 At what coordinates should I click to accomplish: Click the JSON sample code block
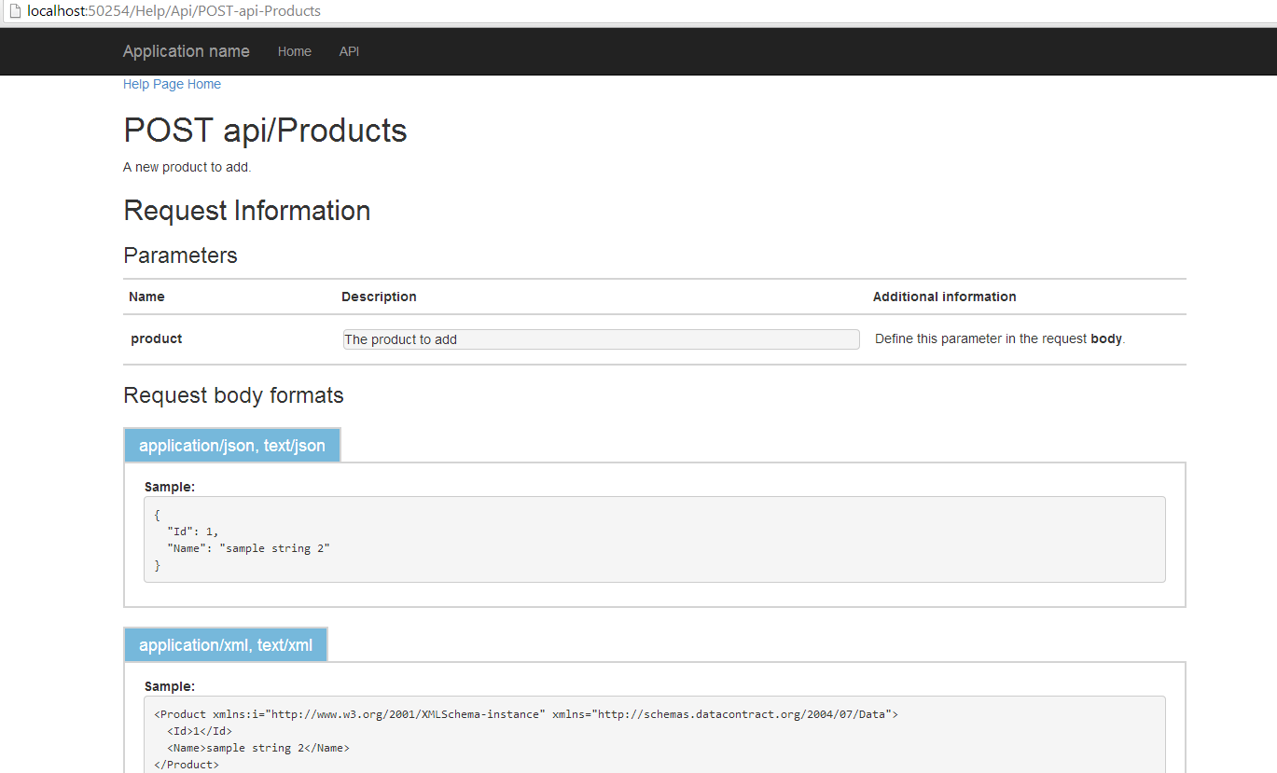point(653,539)
